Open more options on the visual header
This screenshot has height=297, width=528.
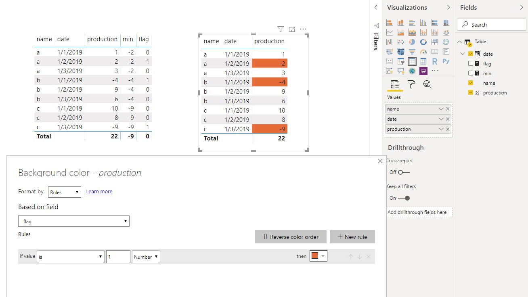click(x=303, y=29)
